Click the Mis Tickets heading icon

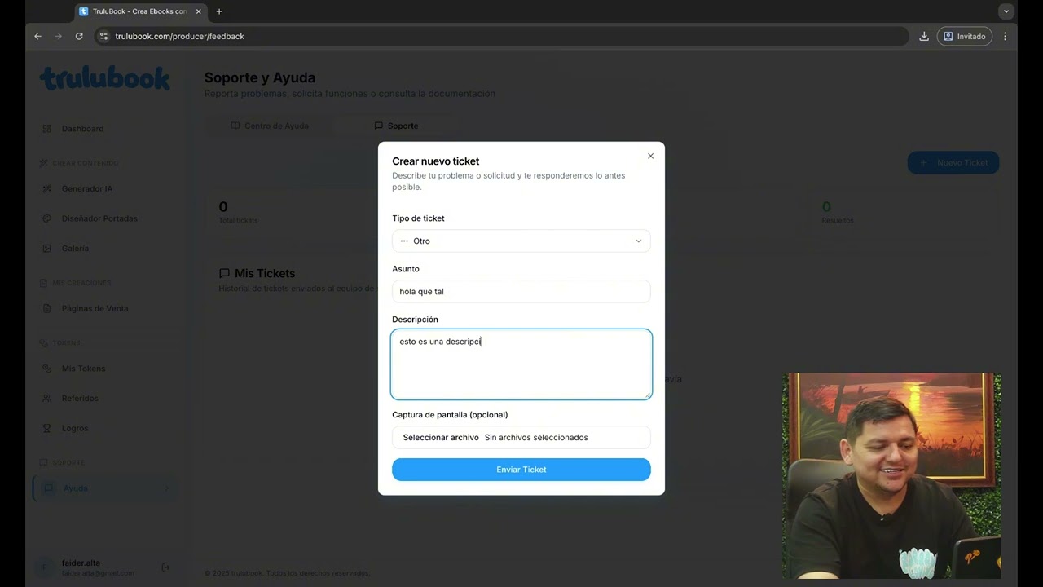tap(224, 273)
